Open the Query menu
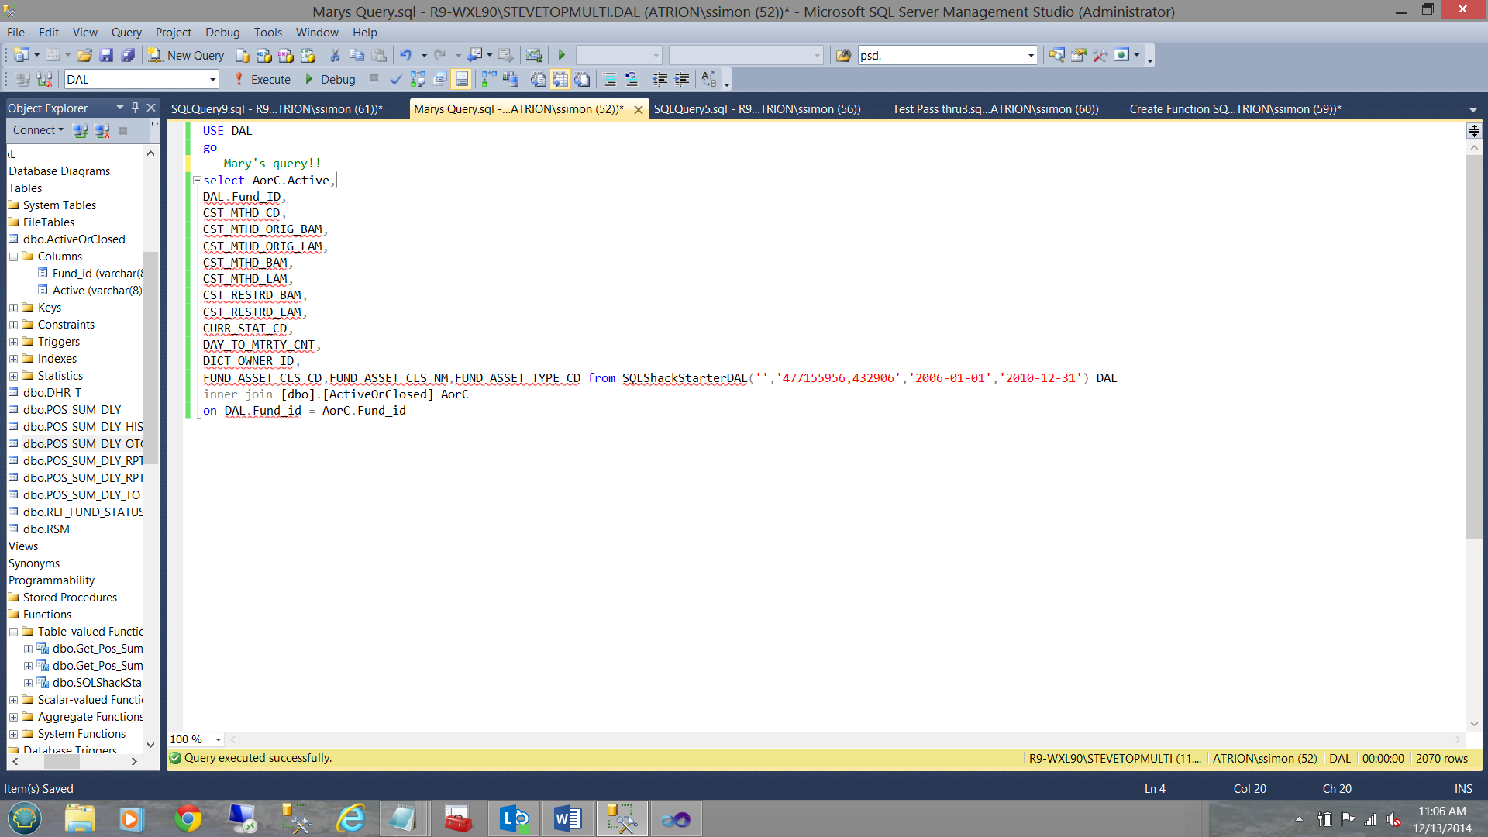The width and height of the screenshot is (1488, 837). 126,32
